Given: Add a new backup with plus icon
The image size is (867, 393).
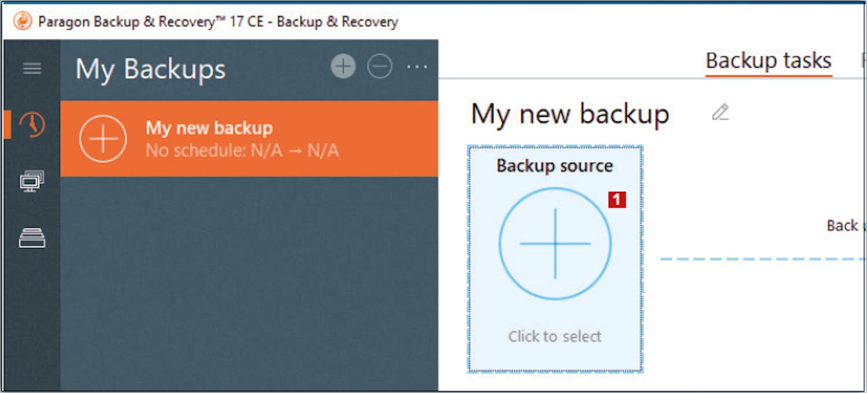Looking at the screenshot, I should click(343, 67).
